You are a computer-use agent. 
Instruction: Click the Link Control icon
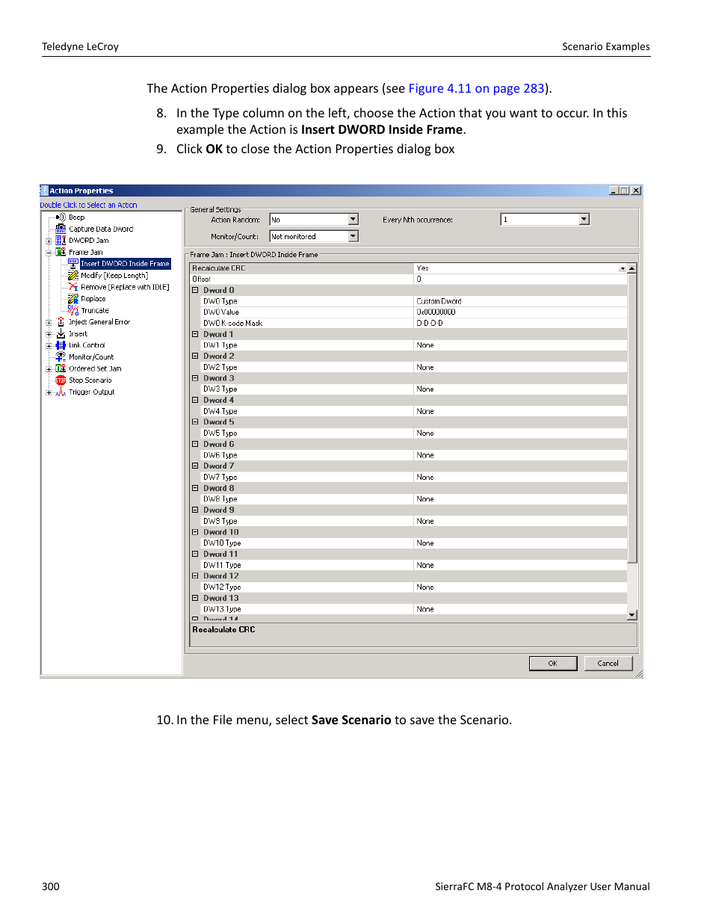tap(61, 345)
